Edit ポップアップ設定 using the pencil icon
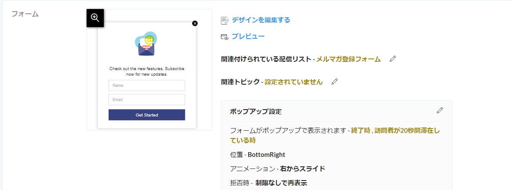 pyautogui.click(x=440, y=110)
